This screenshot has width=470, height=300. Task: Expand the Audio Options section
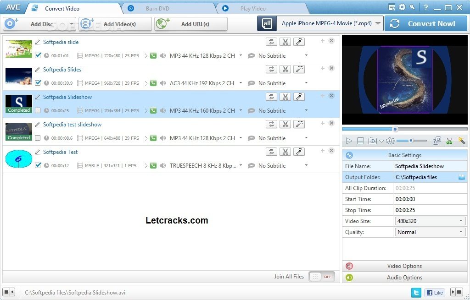[x=405, y=278]
